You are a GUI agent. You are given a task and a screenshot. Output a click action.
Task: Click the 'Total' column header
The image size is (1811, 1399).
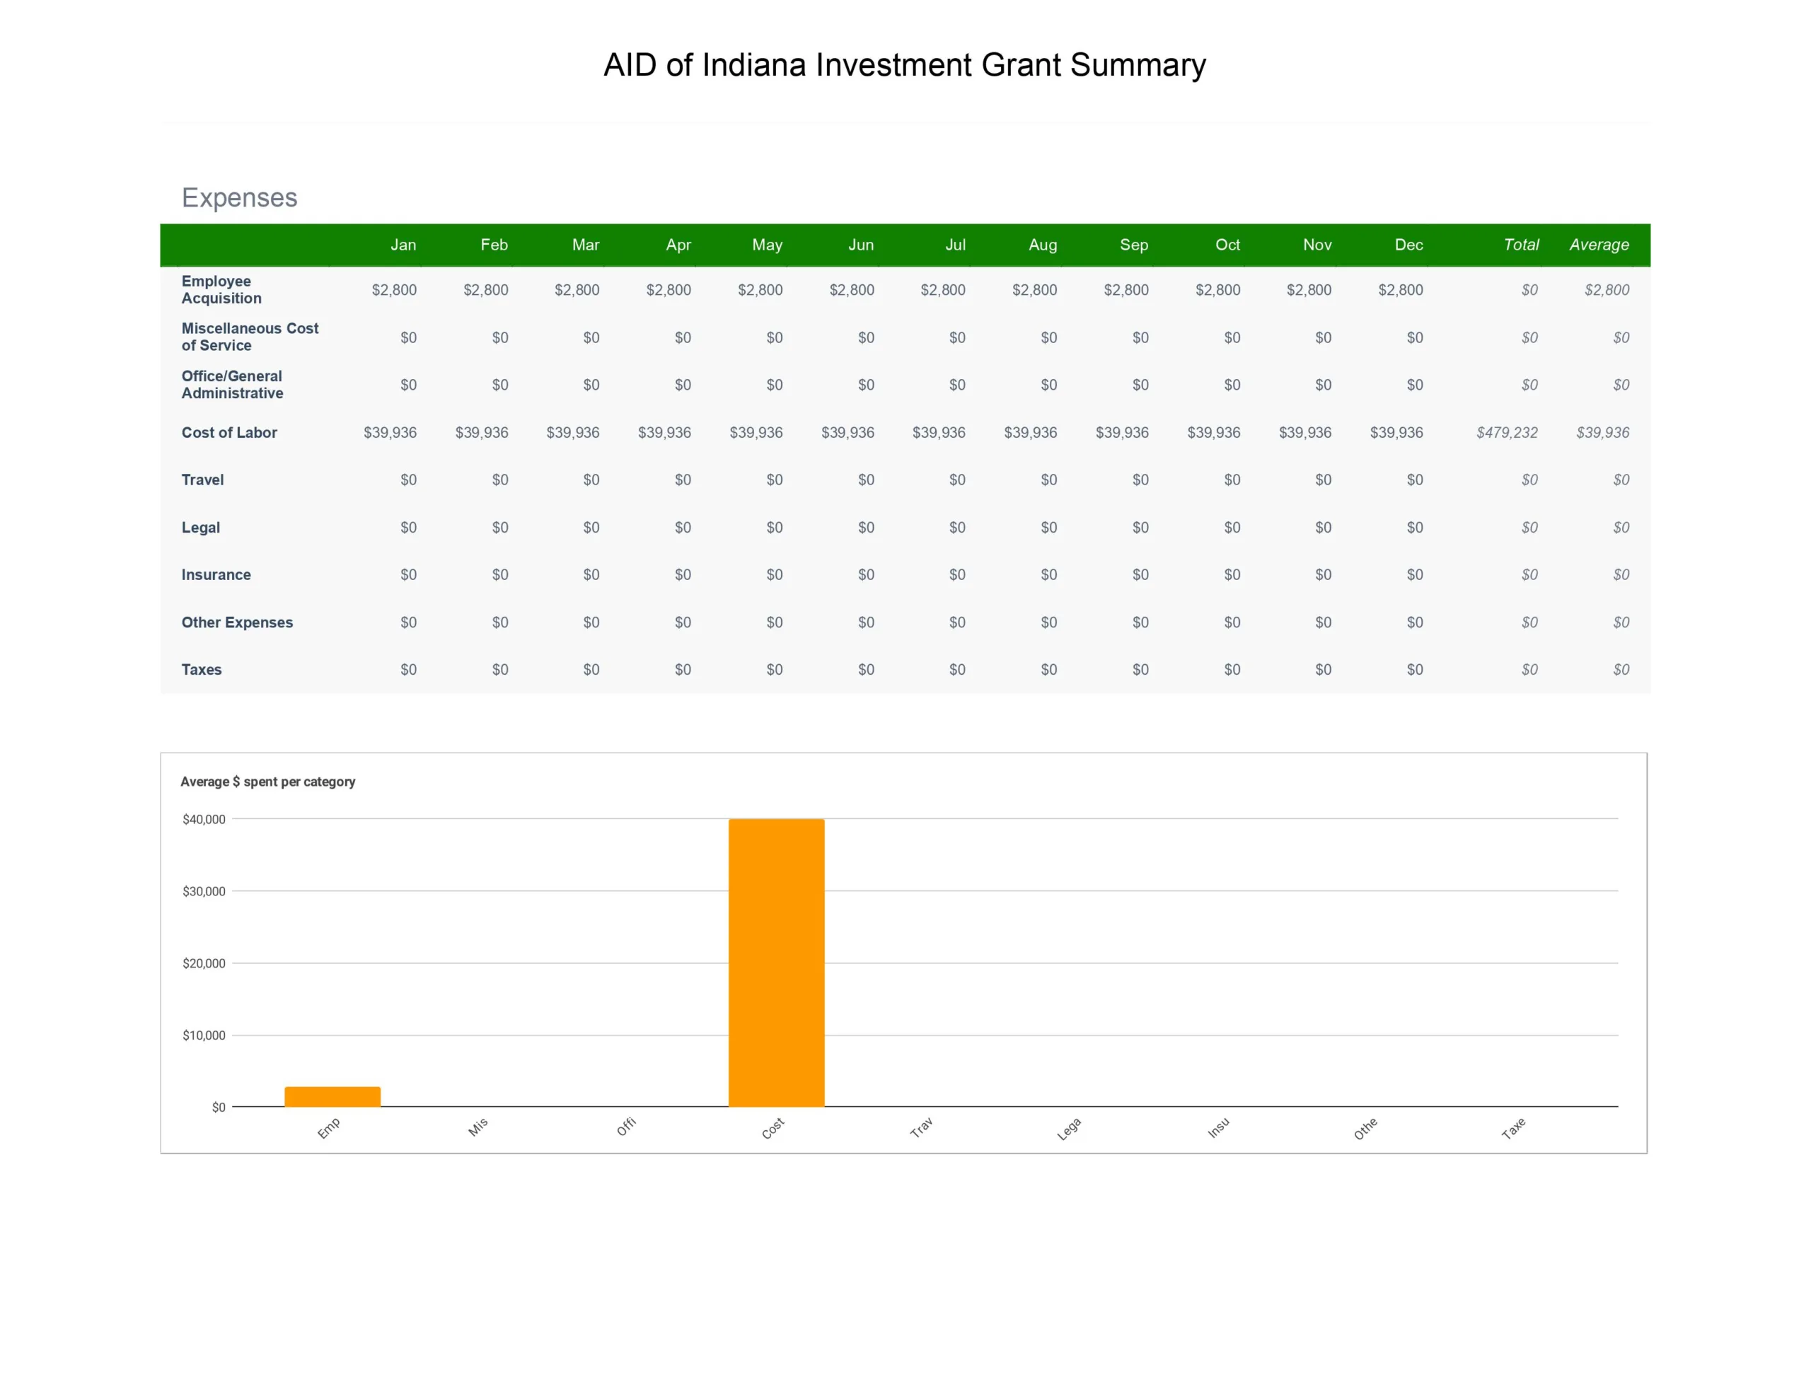[1521, 245]
